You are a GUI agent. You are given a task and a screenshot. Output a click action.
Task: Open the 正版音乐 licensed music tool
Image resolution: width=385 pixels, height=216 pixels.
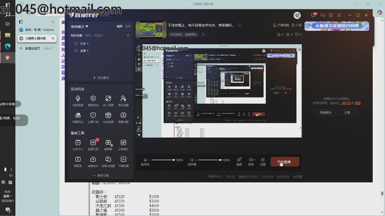[123, 145]
